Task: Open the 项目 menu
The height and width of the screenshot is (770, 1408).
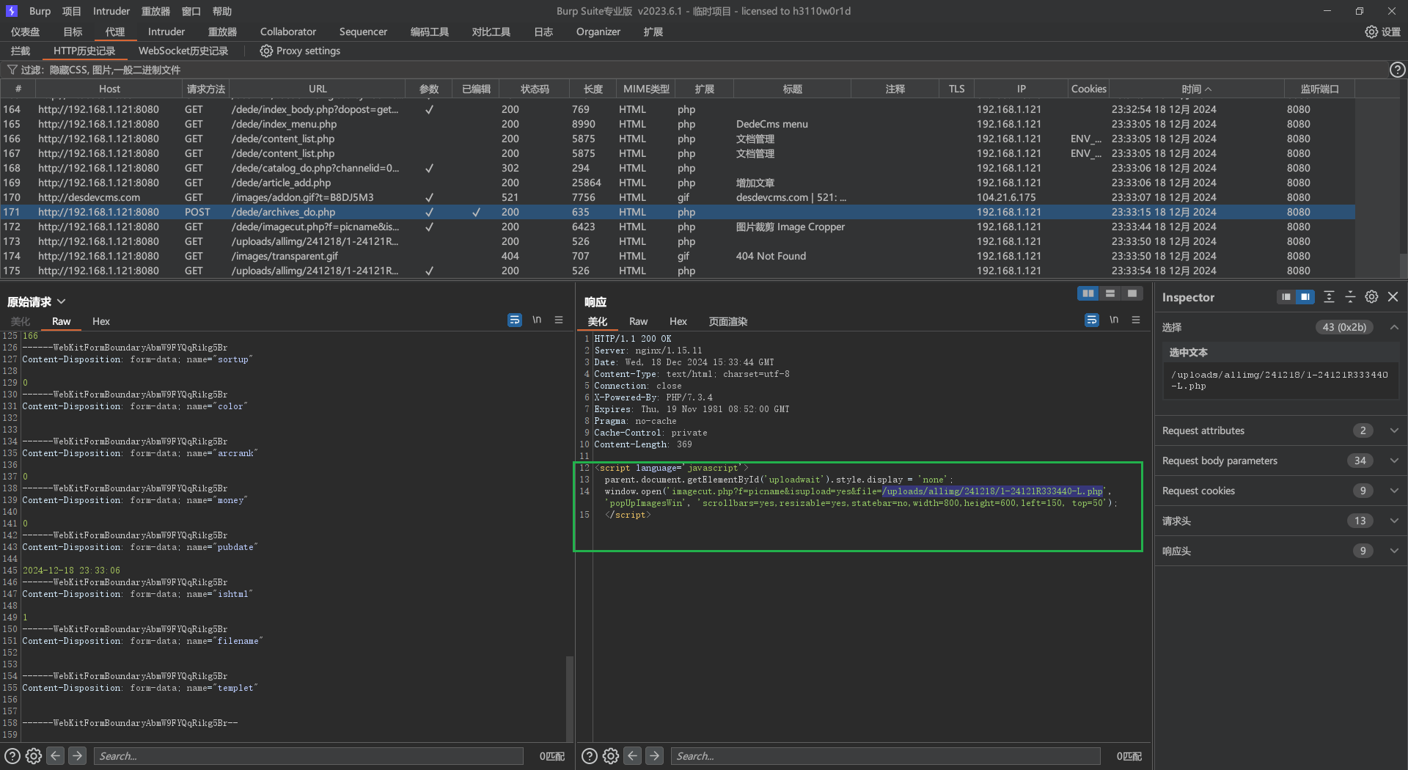Action: coord(72,11)
